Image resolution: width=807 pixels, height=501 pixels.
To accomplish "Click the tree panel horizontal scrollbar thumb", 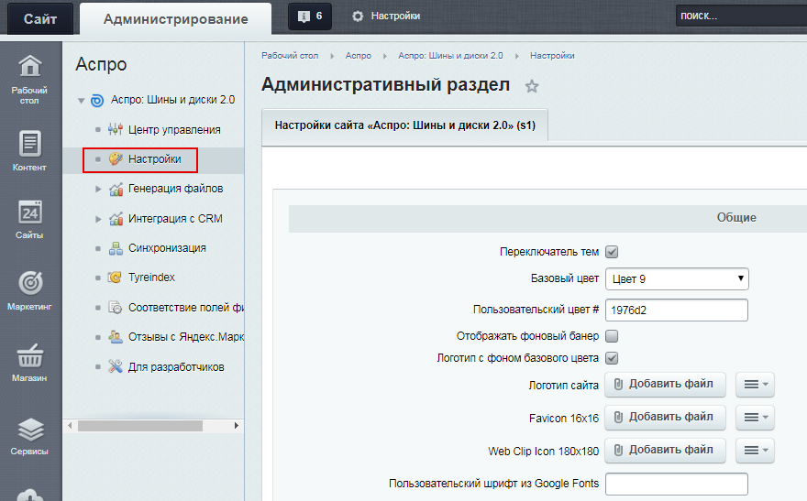I will 140,426.
